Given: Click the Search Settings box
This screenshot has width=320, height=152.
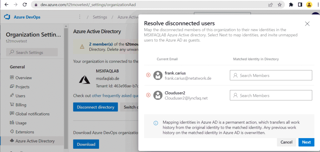Looking at the screenshot, I should coord(32,53).
